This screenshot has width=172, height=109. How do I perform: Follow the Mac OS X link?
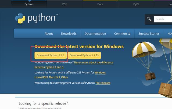point(55,77)
